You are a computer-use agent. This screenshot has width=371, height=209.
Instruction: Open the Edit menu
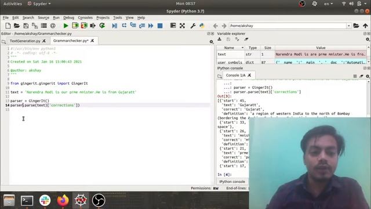(16, 17)
